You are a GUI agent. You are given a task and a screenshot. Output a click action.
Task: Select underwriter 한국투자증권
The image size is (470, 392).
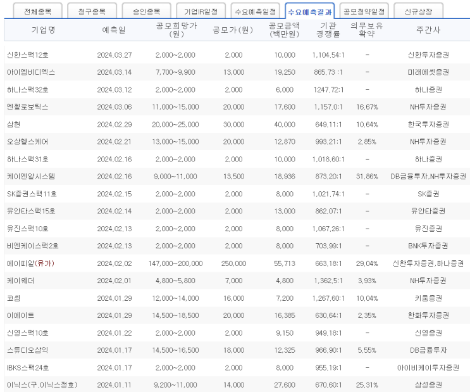pyautogui.click(x=428, y=124)
